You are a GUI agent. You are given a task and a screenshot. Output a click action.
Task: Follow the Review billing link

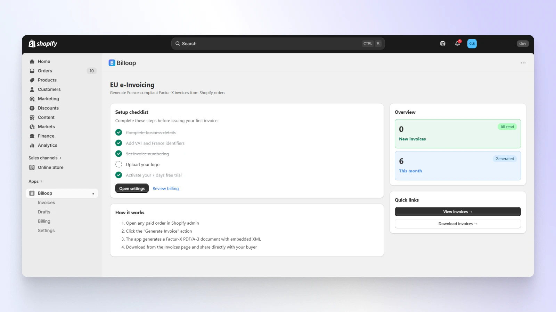[x=166, y=189]
